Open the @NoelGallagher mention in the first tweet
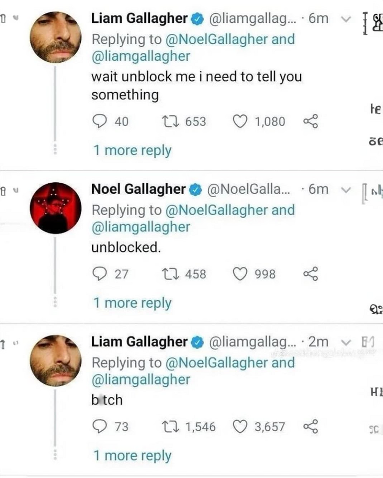 click(x=217, y=39)
